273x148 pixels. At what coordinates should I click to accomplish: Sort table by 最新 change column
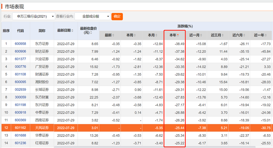point(113,35)
